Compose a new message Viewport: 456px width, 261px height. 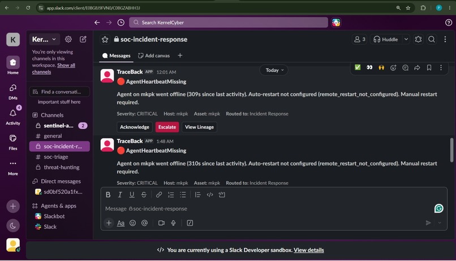(x=83, y=39)
